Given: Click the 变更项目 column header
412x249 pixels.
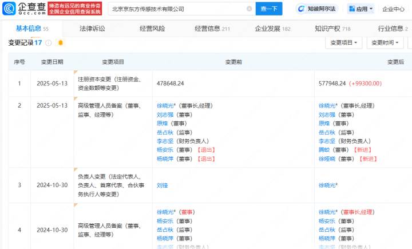Looking at the screenshot, I should coord(113,62).
